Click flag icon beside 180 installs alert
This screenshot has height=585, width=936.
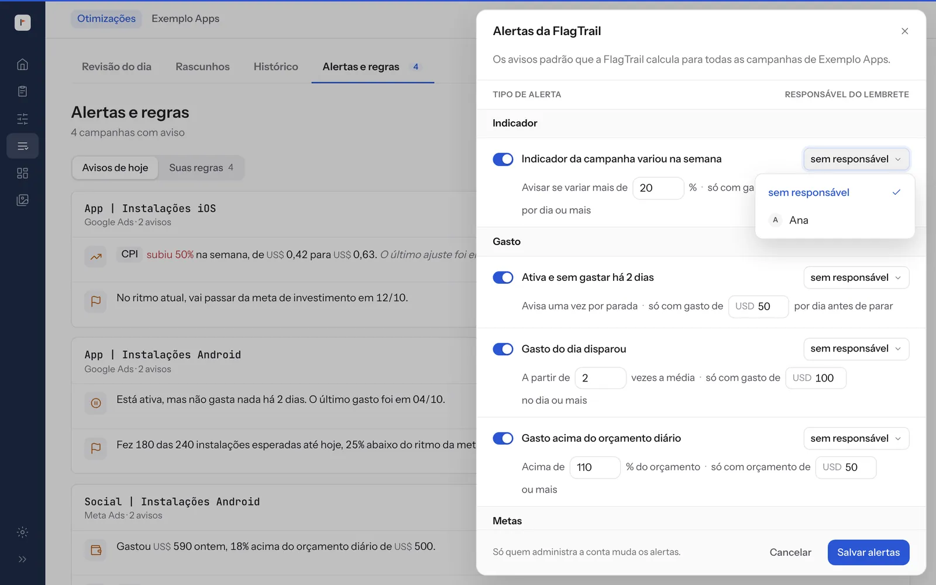(96, 448)
